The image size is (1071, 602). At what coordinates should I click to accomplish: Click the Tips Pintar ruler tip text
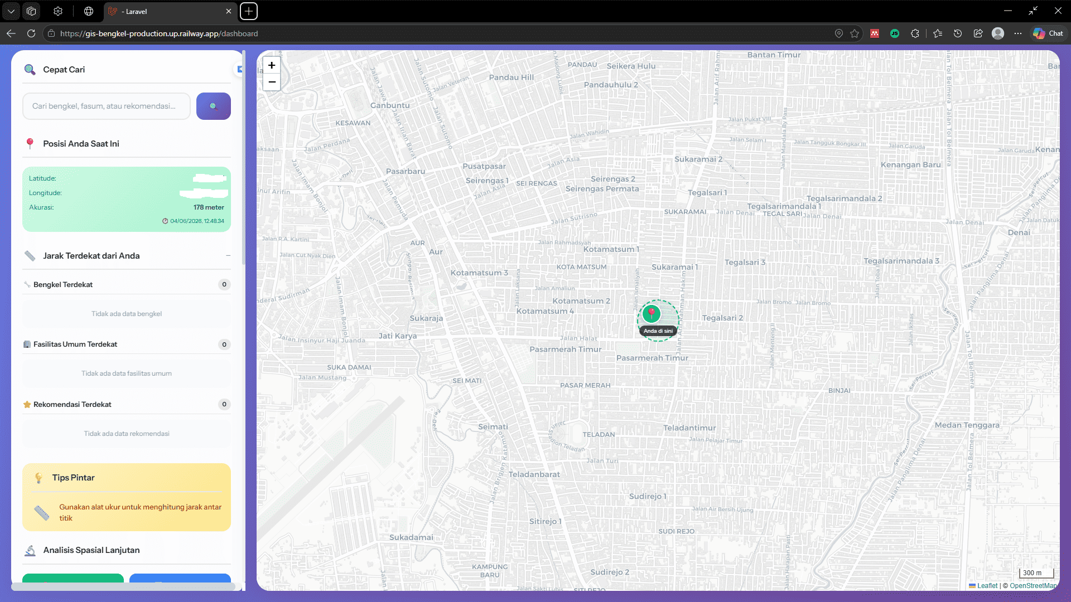click(140, 513)
